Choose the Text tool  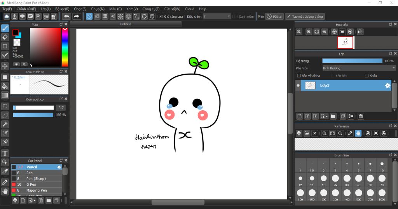[5, 153]
